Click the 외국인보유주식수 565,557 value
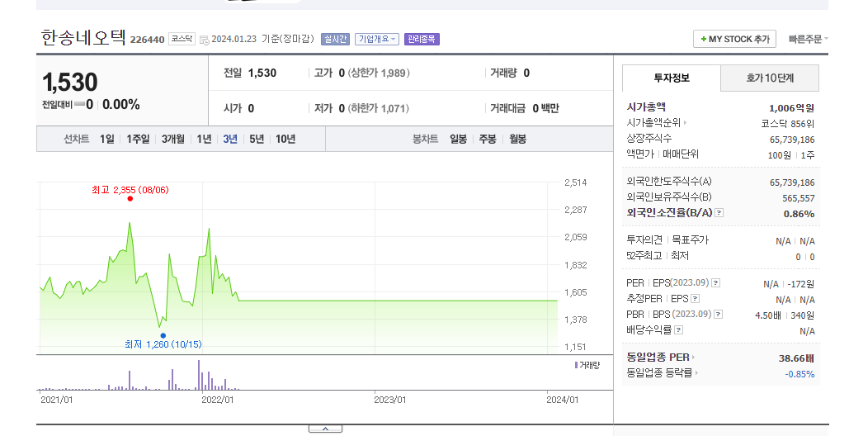The height and width of the screenshot is (436, 849). coord(799,198)
